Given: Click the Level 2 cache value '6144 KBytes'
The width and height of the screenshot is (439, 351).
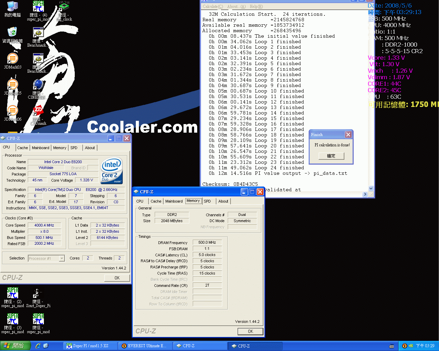Looking at the screenshot, I should point(107,238).
